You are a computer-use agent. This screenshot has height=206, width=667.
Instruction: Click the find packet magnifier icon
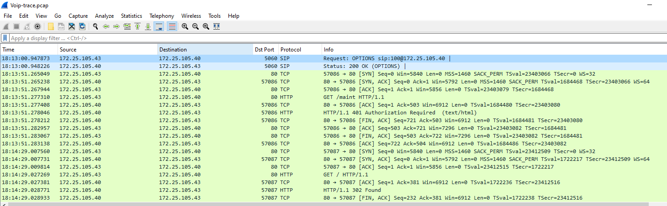pyautogui.click(x=95, y=26)
